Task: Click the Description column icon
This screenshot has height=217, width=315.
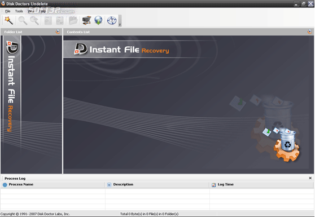Action: [109, 185]
